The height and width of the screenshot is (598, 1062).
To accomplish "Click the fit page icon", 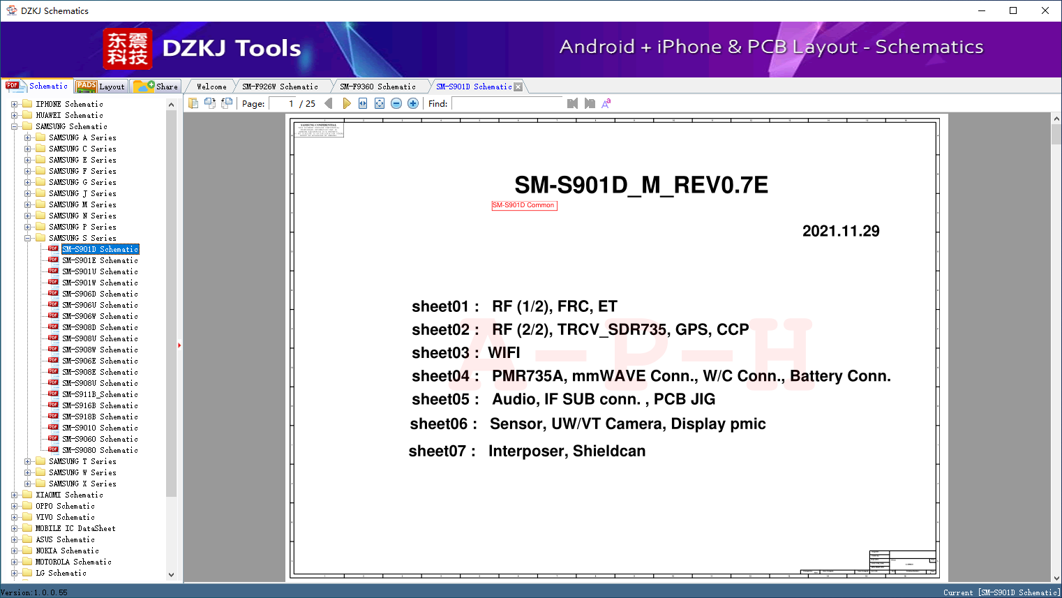I will (x=380, y=103).
